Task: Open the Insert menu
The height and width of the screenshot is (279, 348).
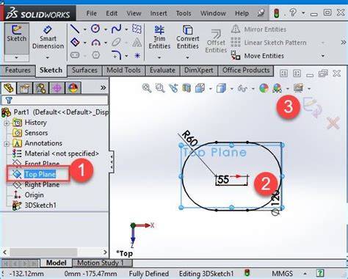Action: coord(159,13)
